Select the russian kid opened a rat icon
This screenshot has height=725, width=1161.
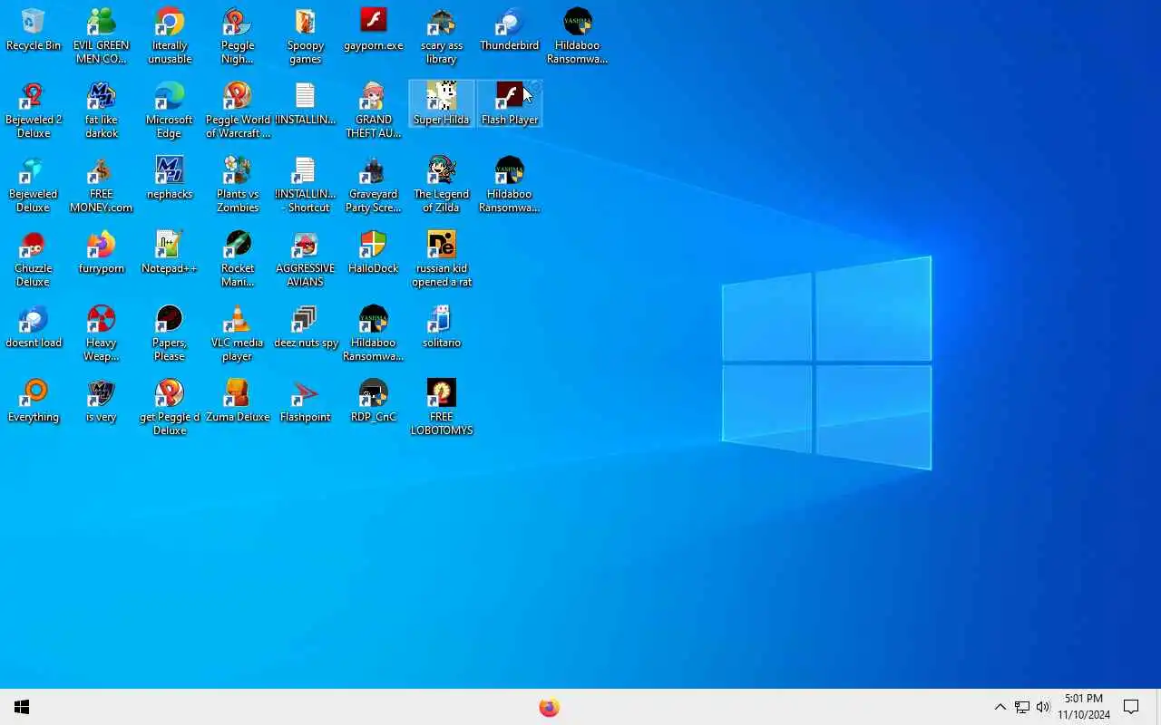tap(442, 259)
